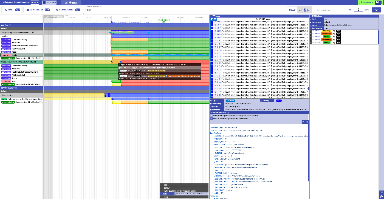Click the 15:51:04 TaskExit log entry
The height and width of the screenshot is (199, 384).
[259, 44]
